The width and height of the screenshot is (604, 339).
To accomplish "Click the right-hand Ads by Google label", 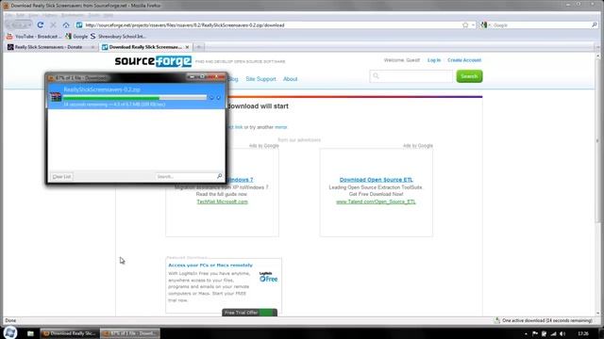I will pyautogui.click(x=418, y=146).
